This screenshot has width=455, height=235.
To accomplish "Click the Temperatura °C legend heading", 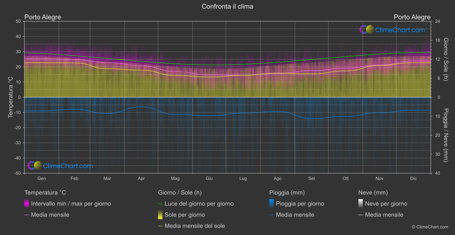I will point(45,193).
